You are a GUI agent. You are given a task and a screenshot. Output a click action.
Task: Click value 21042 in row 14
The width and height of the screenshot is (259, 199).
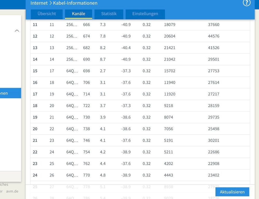point(170,59)
